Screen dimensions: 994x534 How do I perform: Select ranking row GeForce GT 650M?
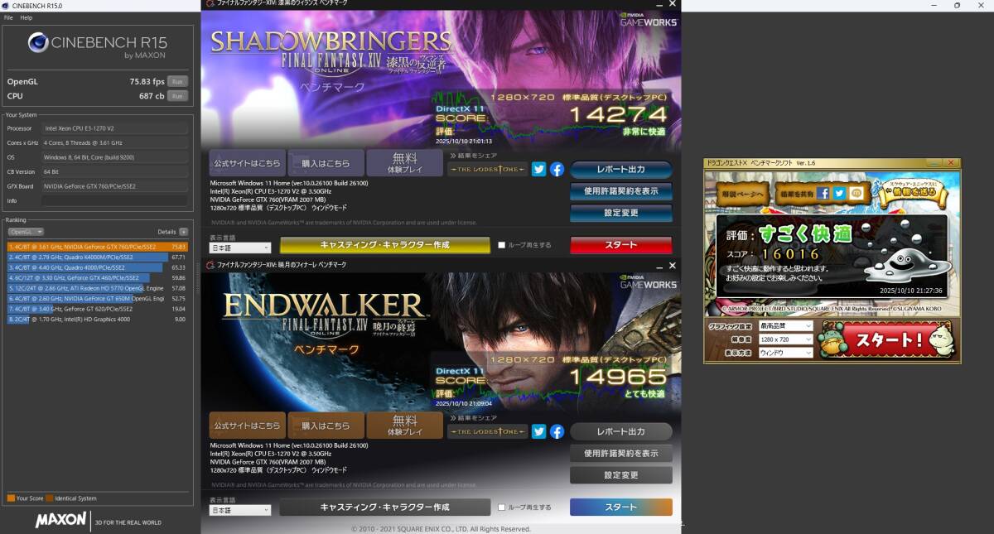click(97, 298)
